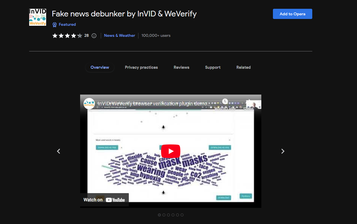Select the second carousel dot indicator

coord(164,215)
